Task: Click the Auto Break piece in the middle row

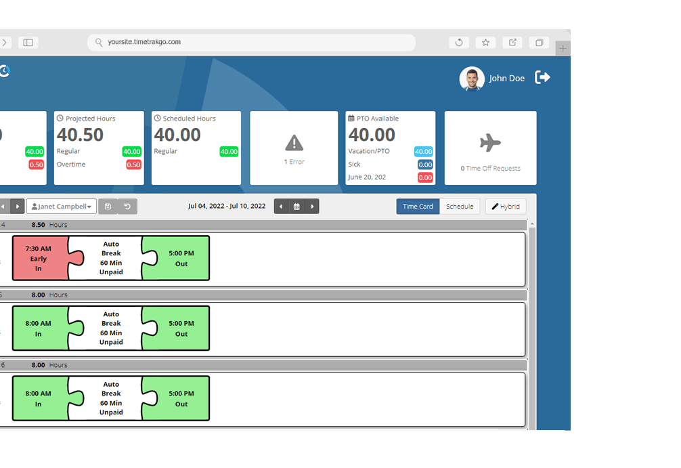Action: pos(111,328)
